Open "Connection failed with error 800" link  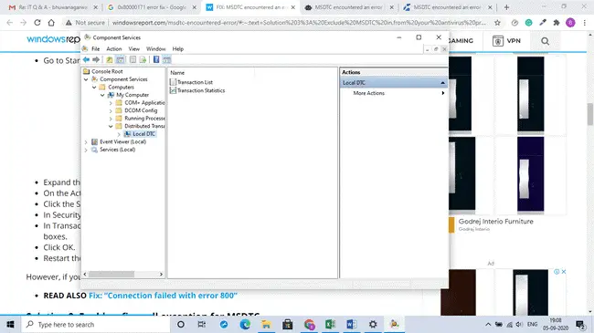pyautogui.click(x=163, y=296)
